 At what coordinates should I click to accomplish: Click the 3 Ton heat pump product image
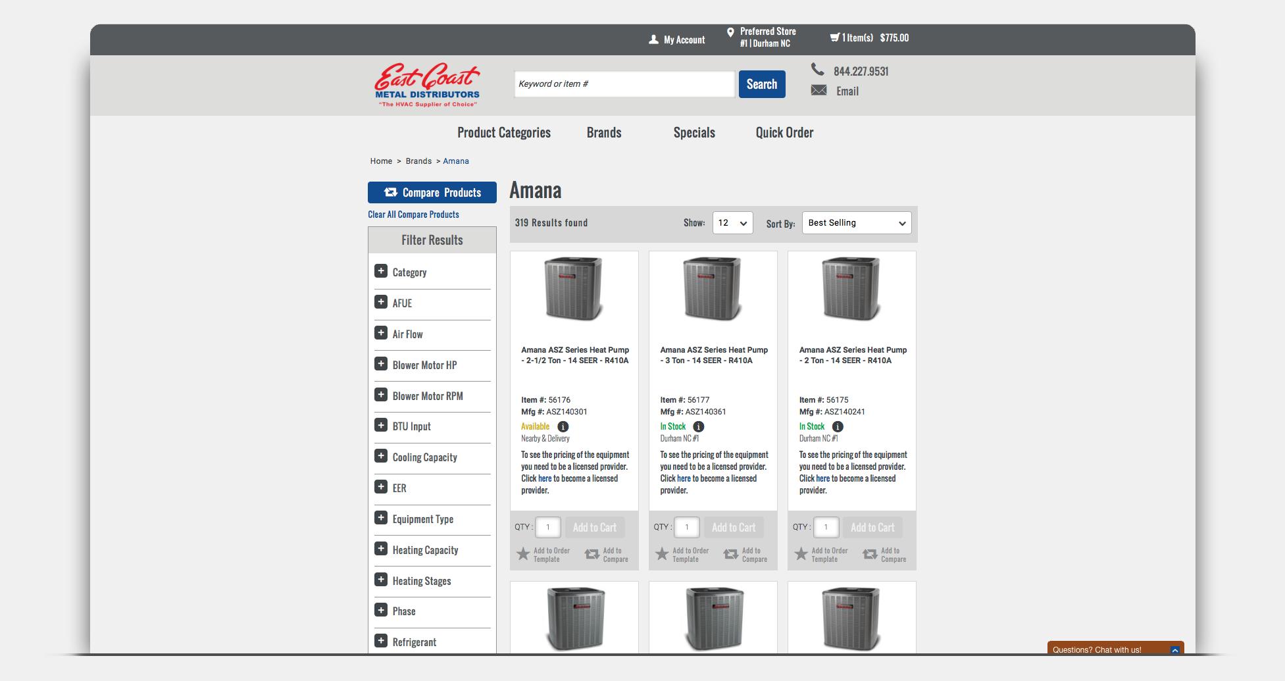(713, 289)
